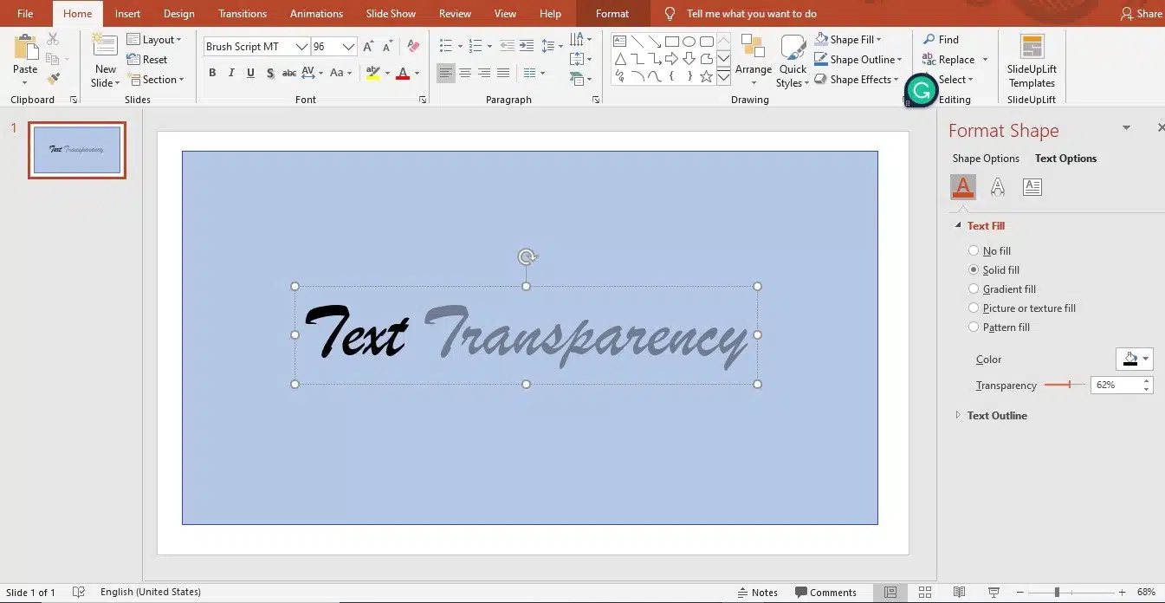
Task: Select slide 1 thumbnail in the slide panel
Action: pyautogui.click(x=76, y=149)
